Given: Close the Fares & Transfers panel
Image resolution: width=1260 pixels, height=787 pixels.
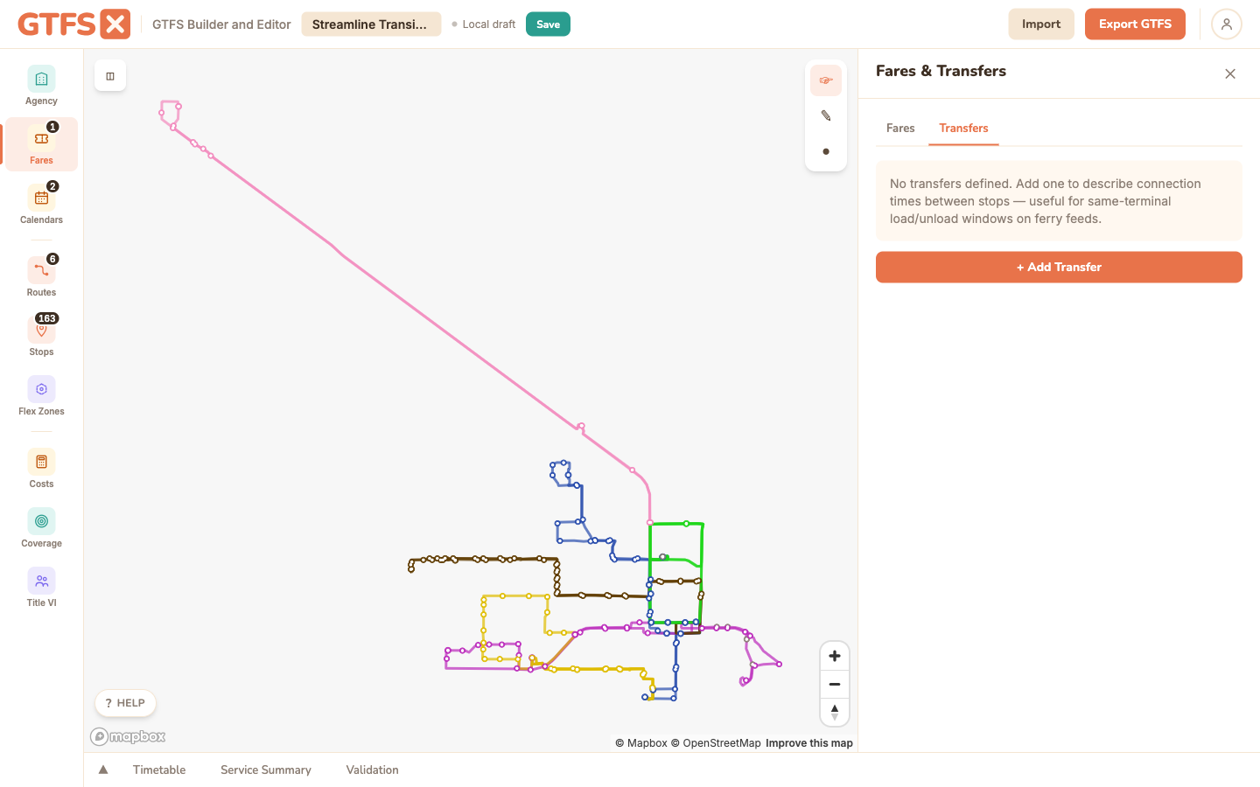Looking at the screenshot, I should (1230, 73).
